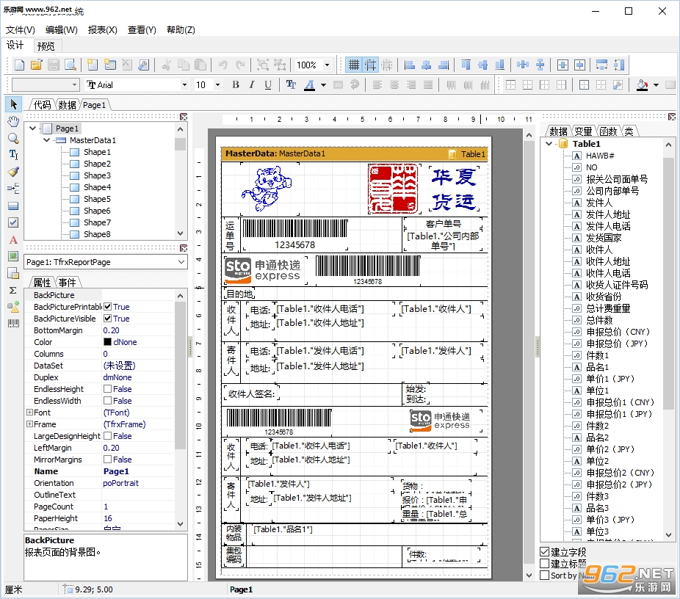The image size is (680, 599).
Task: Insert a CheckBox object from side toolbar
Action: pyautogui.click(x=13, y=222)
